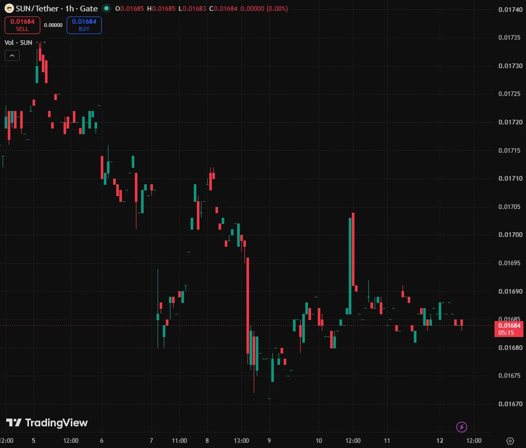Click the 0.01700 price axis label
This screenshot has height=448, width=526.
(510, 235)
